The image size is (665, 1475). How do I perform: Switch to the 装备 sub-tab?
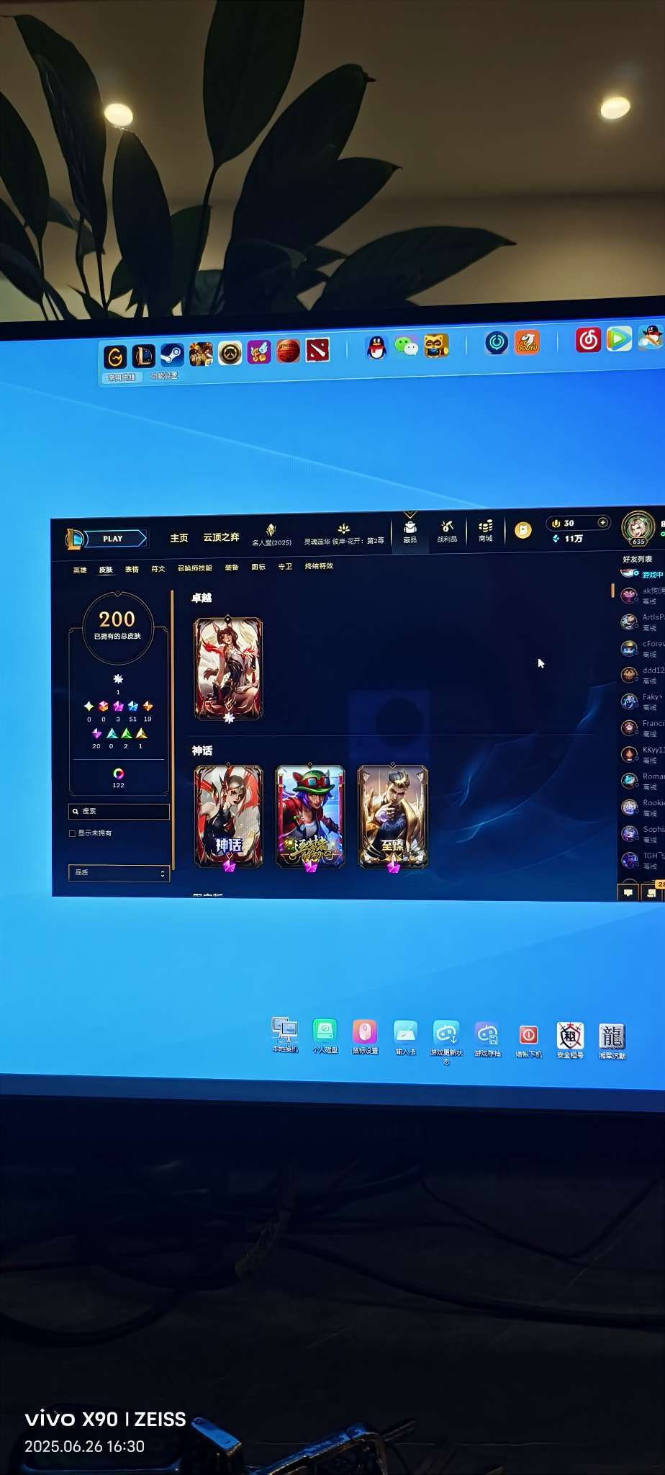click(x=232, y=567)
